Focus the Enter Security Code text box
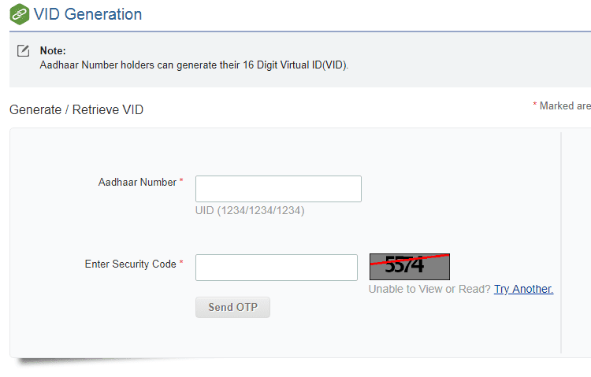The image size is (591, 377). click(277, 268)
